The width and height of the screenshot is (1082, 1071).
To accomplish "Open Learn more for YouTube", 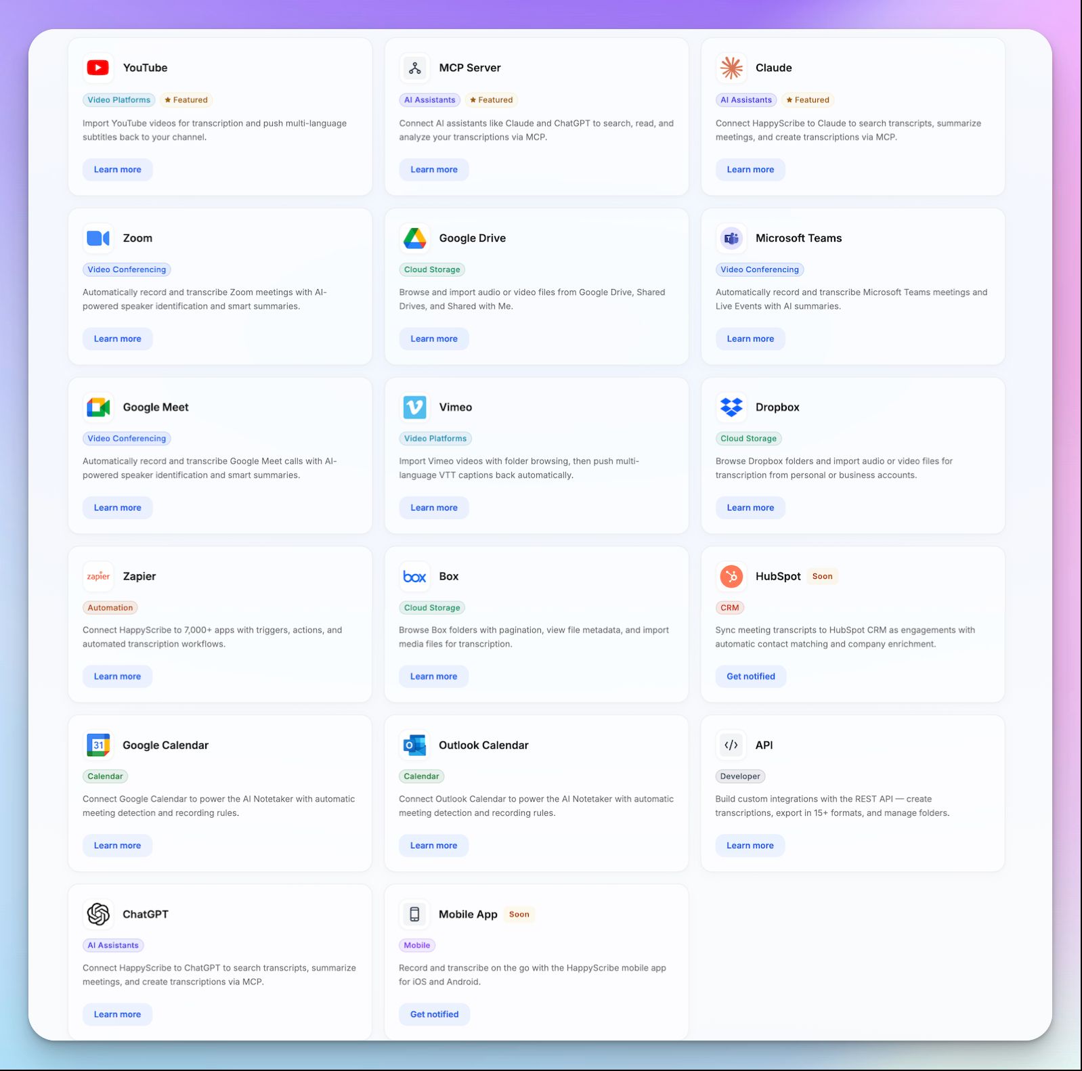I will click(118, 169).
